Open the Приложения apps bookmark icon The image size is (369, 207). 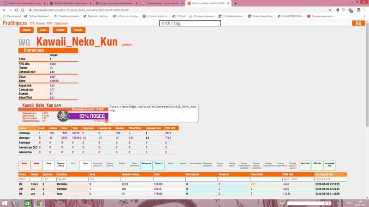pos(4,16)
